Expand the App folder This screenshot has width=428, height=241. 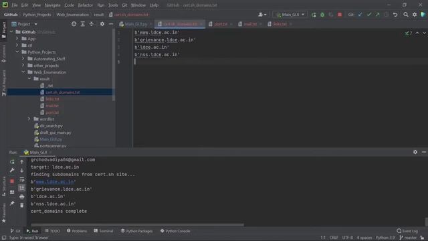[x=17, y=39]
